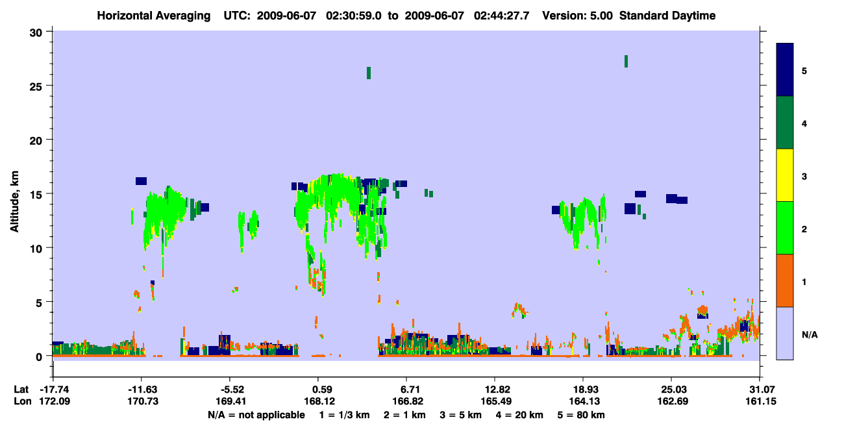Click the 'Lon' row label
This screenshot has width=844, height=433.
(x=21, y=401)
